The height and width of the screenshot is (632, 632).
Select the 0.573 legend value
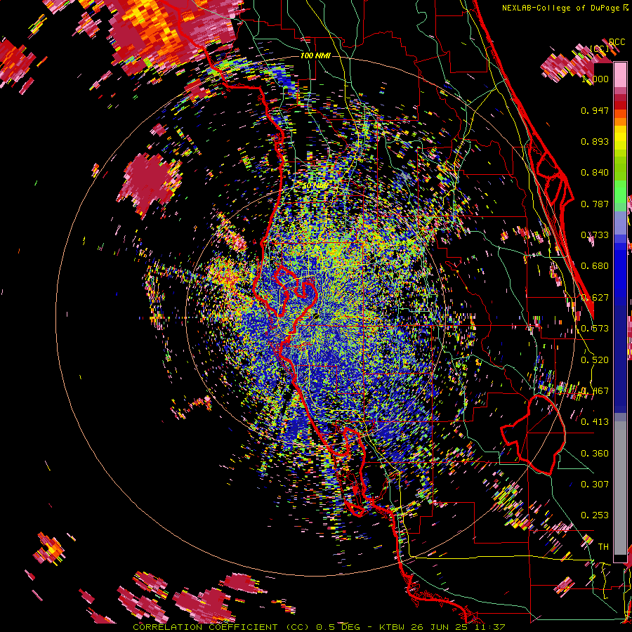(595, 329)
